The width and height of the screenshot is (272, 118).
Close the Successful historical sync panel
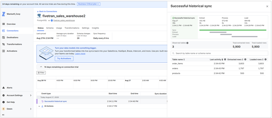(x=267, y=6)
